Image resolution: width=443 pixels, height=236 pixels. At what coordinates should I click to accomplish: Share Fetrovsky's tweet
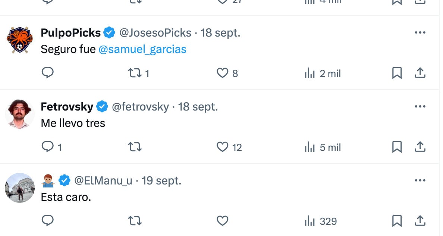tap(420, 147)
